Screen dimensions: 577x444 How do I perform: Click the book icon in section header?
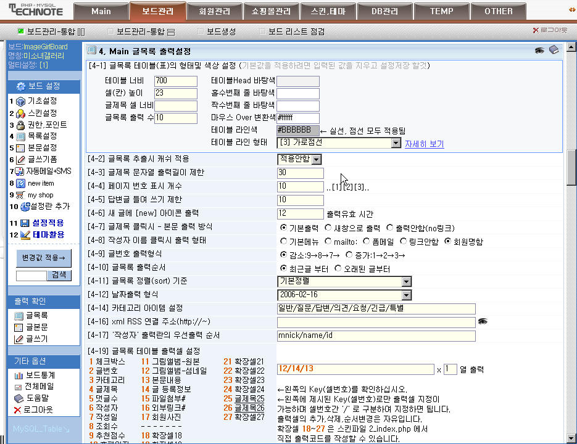pos(554,51)
